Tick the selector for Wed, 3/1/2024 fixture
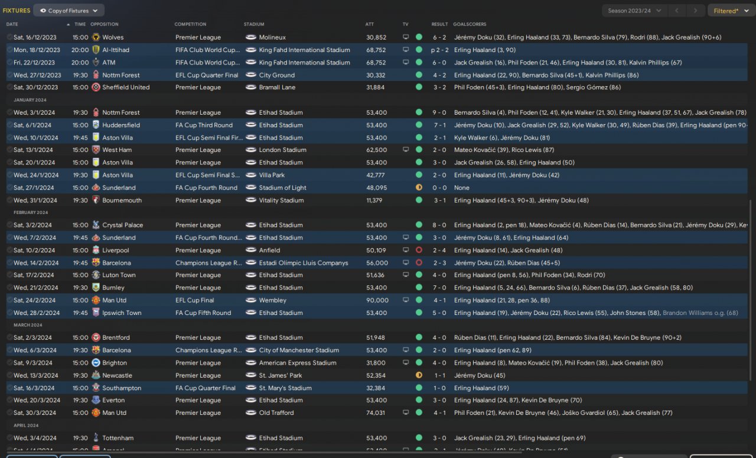The image size is (756, 458). (9, 112)
